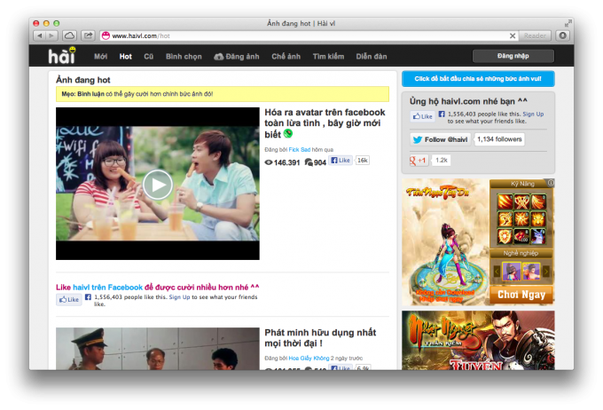Click the yellow Mẹo Bình luận tip bar
603x410 pixels.
[x=223, y=94]
